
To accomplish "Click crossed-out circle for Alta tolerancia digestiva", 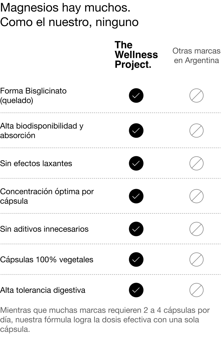I will 196,290.
